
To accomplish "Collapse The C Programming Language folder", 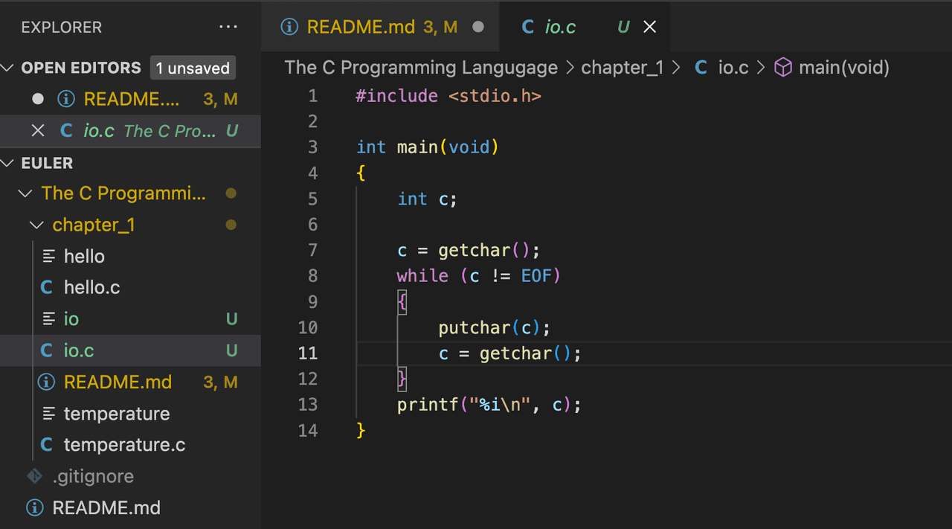I will coord(26,193).
